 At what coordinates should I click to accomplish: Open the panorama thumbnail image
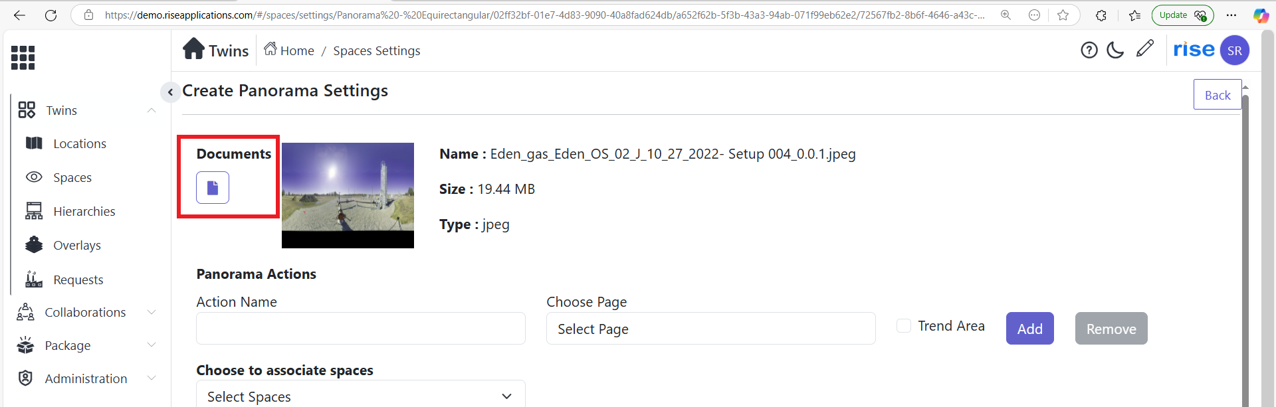(x=348, y=195)
